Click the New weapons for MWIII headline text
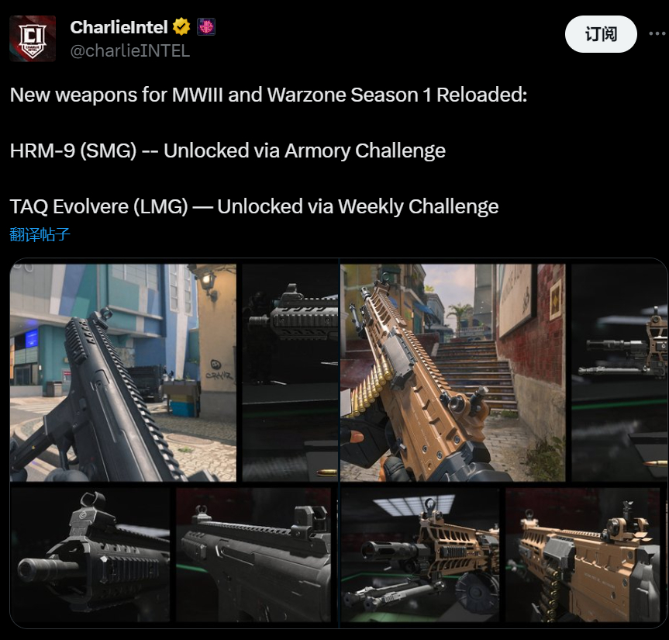Screen dimensions: 669x640 point(268,95)
